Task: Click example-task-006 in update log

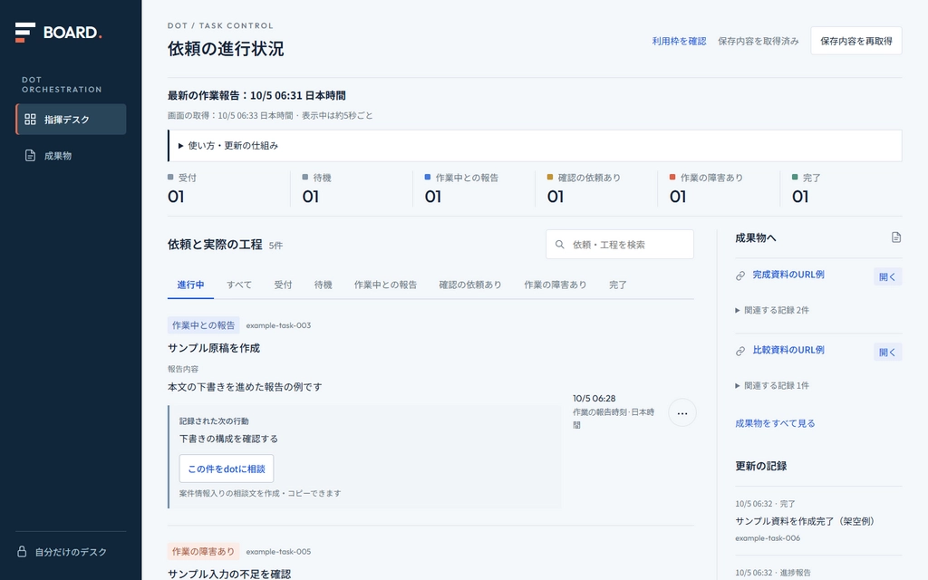Action: 768,538
